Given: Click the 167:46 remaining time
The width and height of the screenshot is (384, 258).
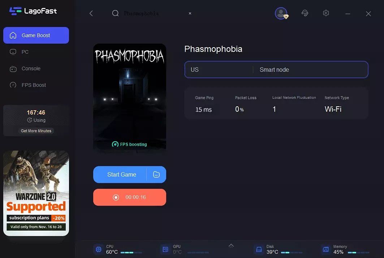Looking at the screenshot, I should (36, 113).
